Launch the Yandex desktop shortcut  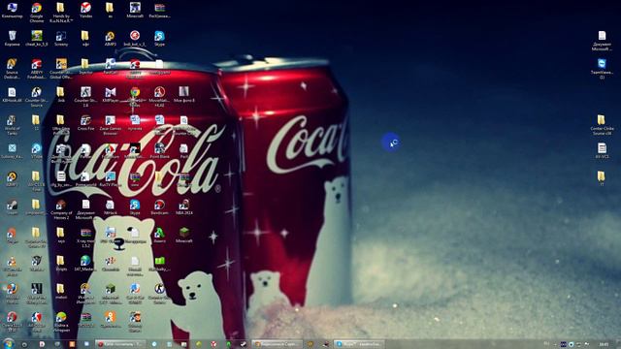(85, 11)
